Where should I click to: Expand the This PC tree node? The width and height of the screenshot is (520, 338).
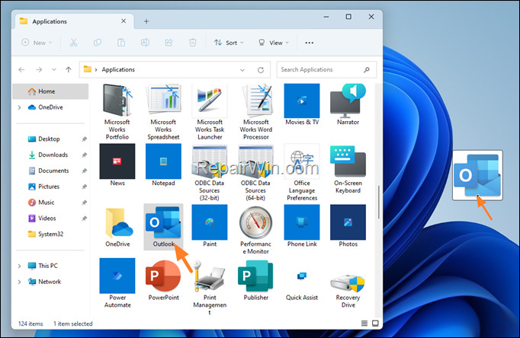[x=19, y=266]
